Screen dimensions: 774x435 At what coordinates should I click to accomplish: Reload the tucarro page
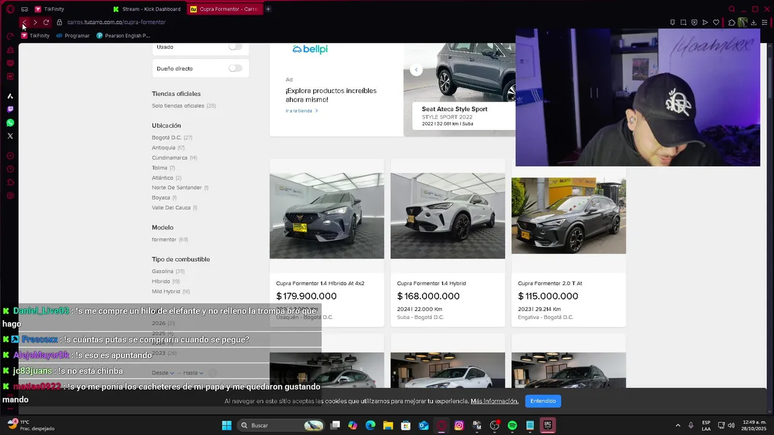pyautogui.click(x=46, y=22)
